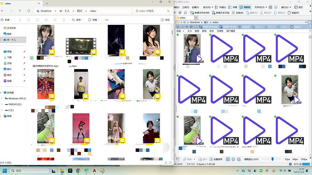Viewport: 312px width, 175px height.
Task: Click 新建文本文档 in the top toolbar
Action: [221, 13]
